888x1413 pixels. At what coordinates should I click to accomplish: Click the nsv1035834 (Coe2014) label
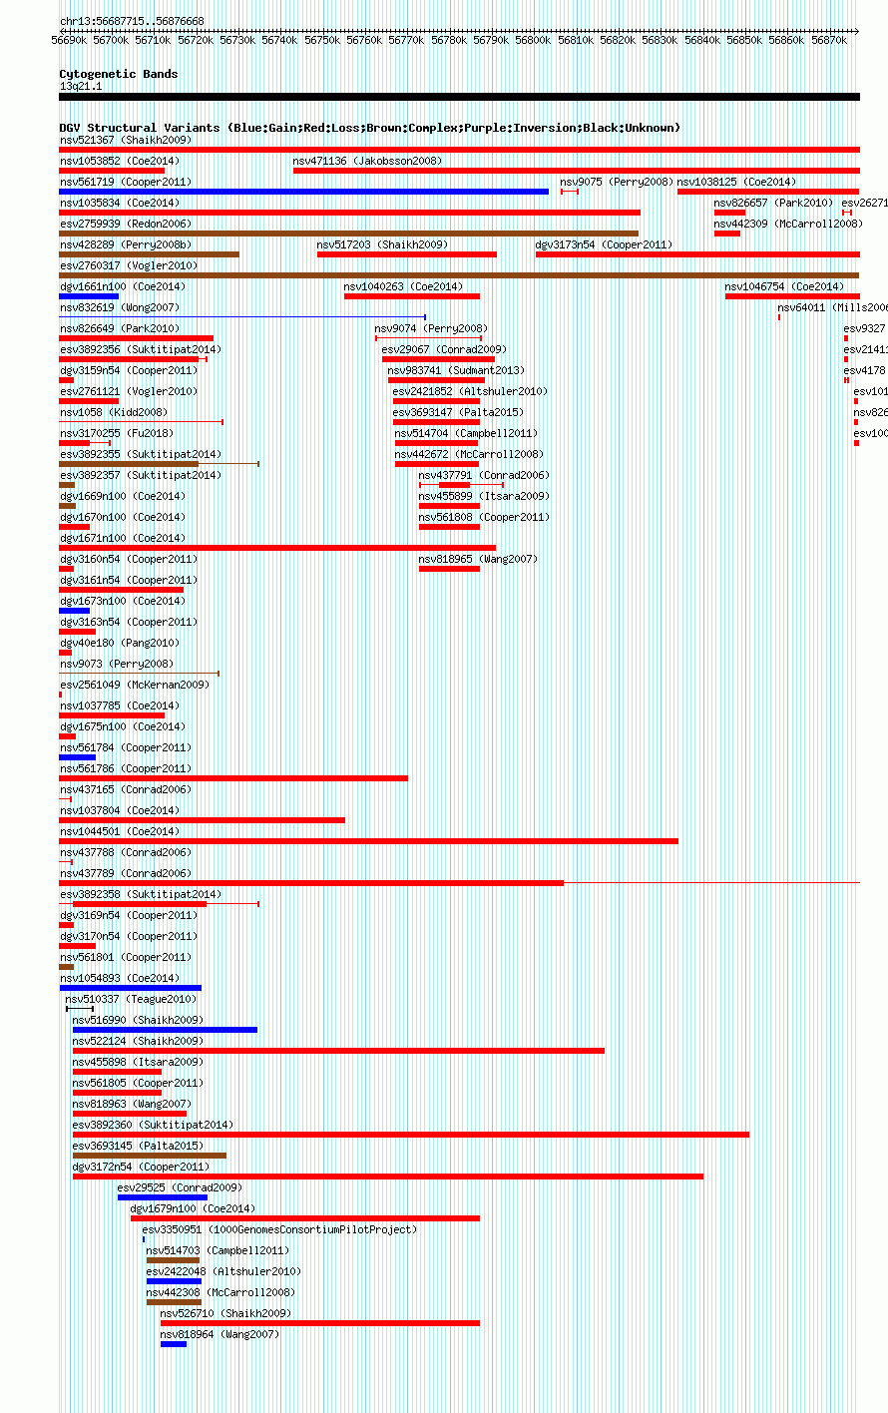pyautogui.click(x=120, y=203)
